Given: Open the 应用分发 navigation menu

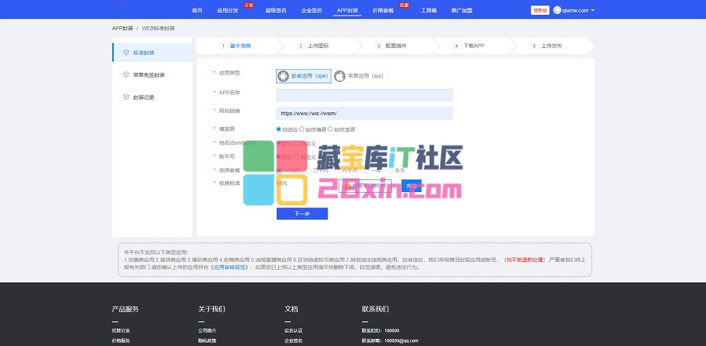Looking at the screenshot, I should (x=227, y=11).
